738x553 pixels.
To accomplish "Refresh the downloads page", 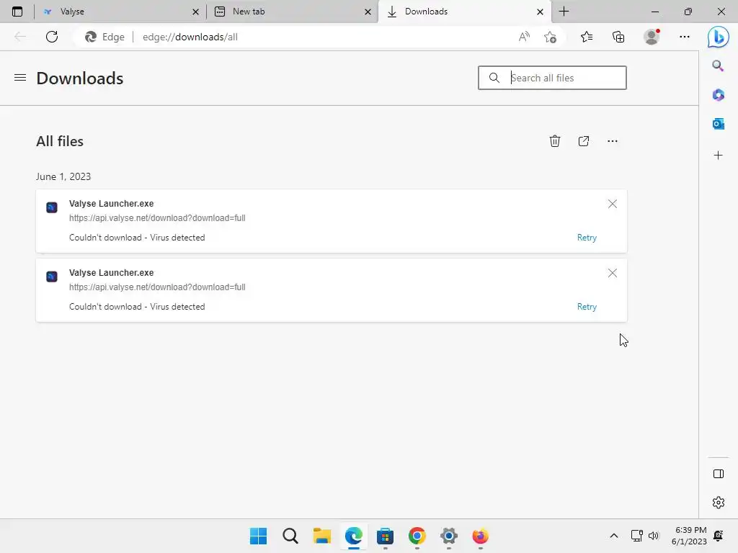I will tap(52, 37).
